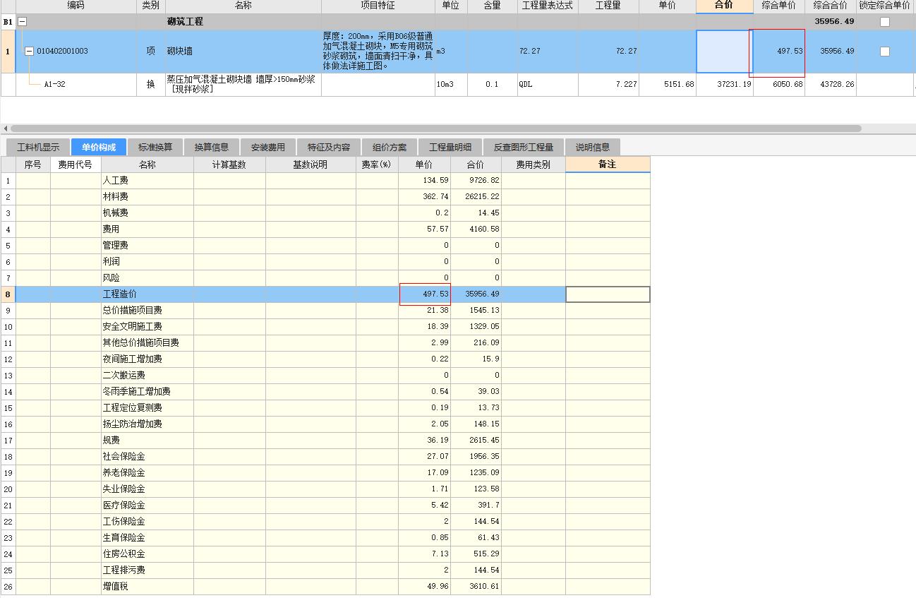Select the 单价构成 tab
Viewport: 916px width, 598px height.
coord(99,148)
